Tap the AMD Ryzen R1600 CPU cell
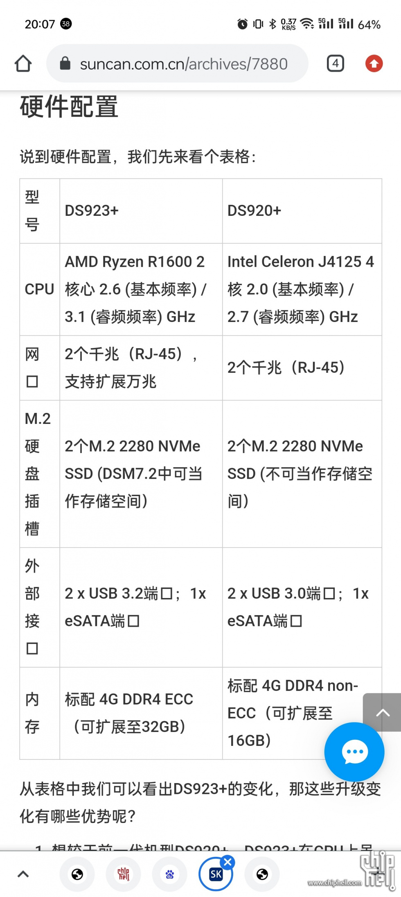Screen dimensions: 401x897 (141, 290)
